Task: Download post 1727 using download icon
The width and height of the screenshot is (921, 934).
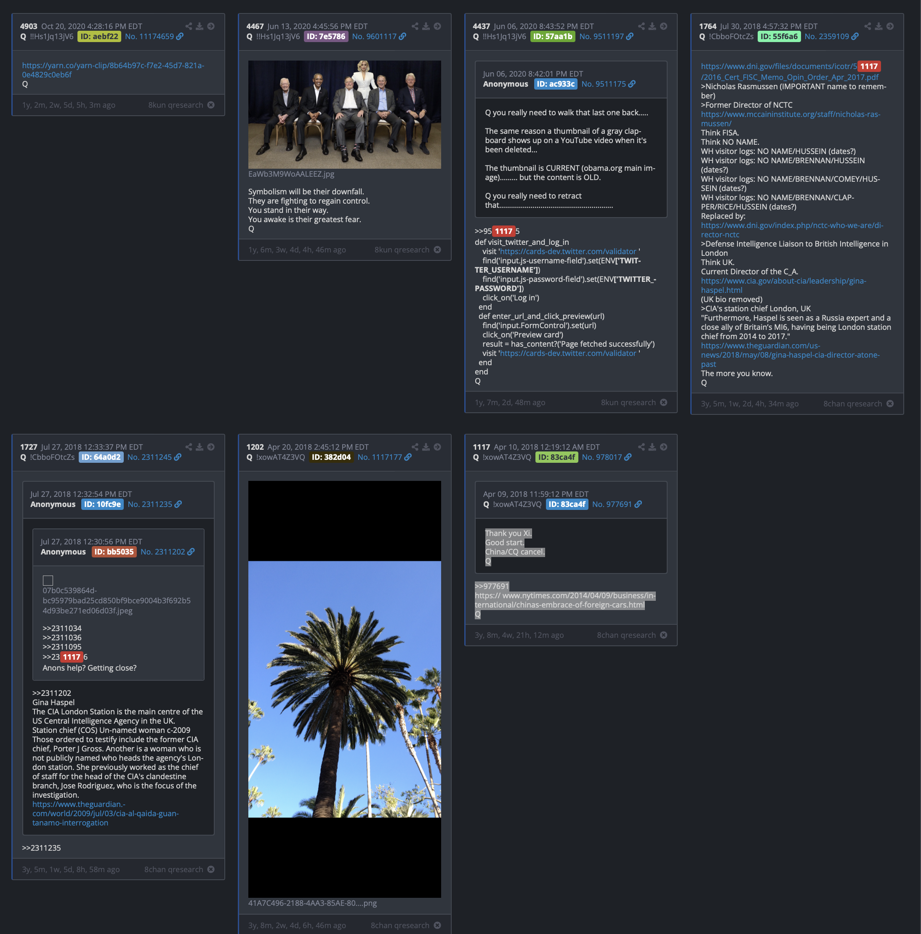Action: 199,447
